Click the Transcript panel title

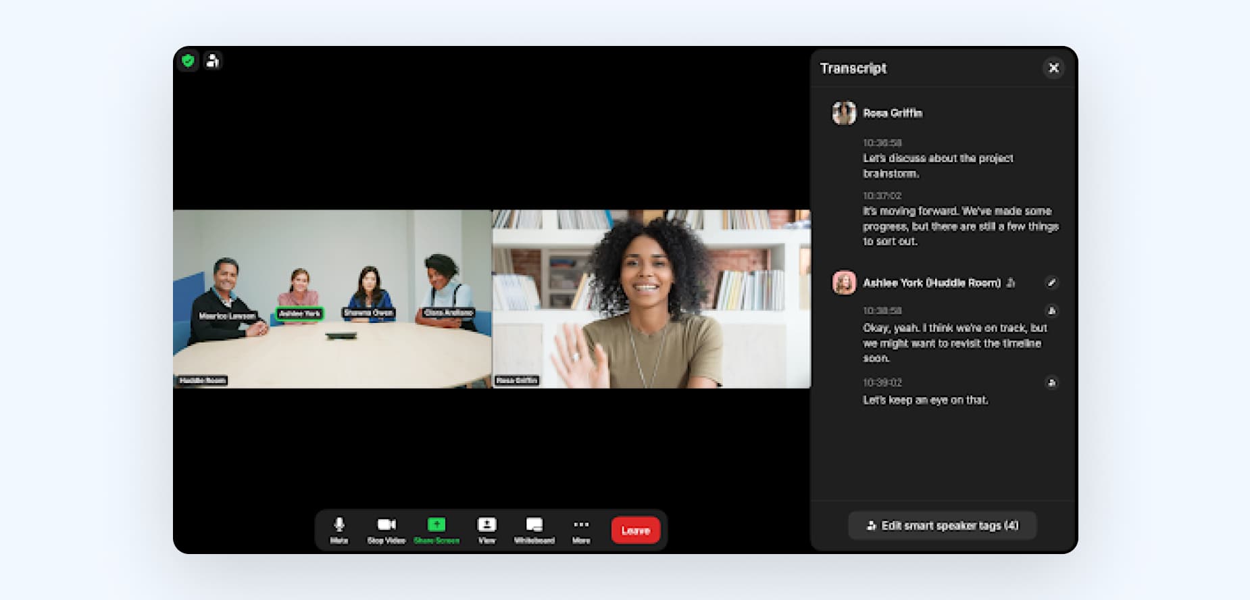[853, 68]
